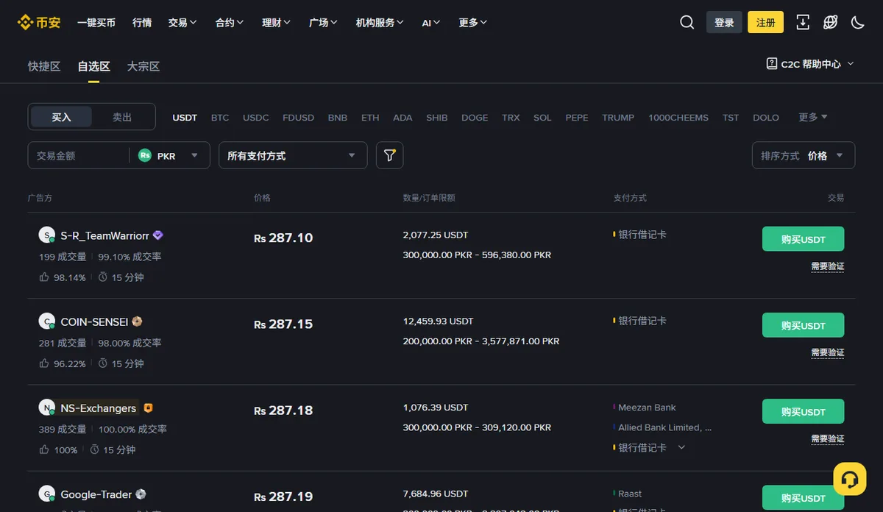883x512 pixels.
Task: Expand the 合约 menu in the header
Action: coord(230,22)
